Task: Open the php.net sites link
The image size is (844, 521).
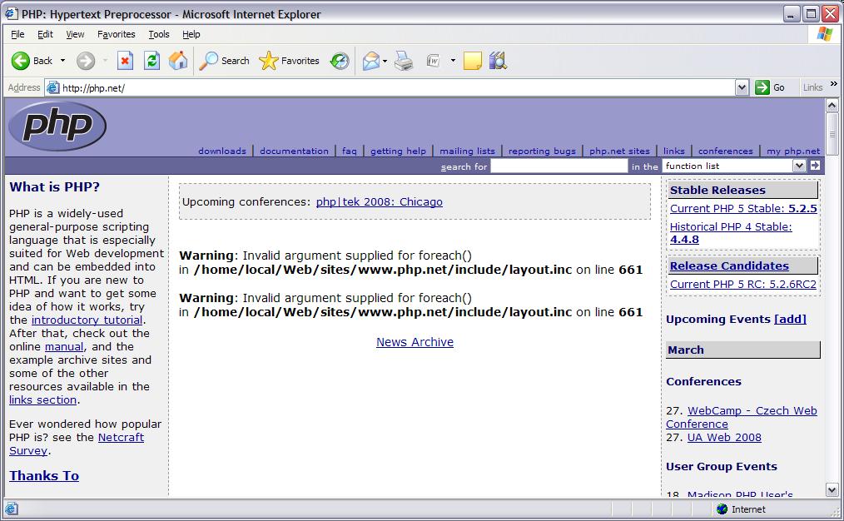Action: [x=619, y=151]
